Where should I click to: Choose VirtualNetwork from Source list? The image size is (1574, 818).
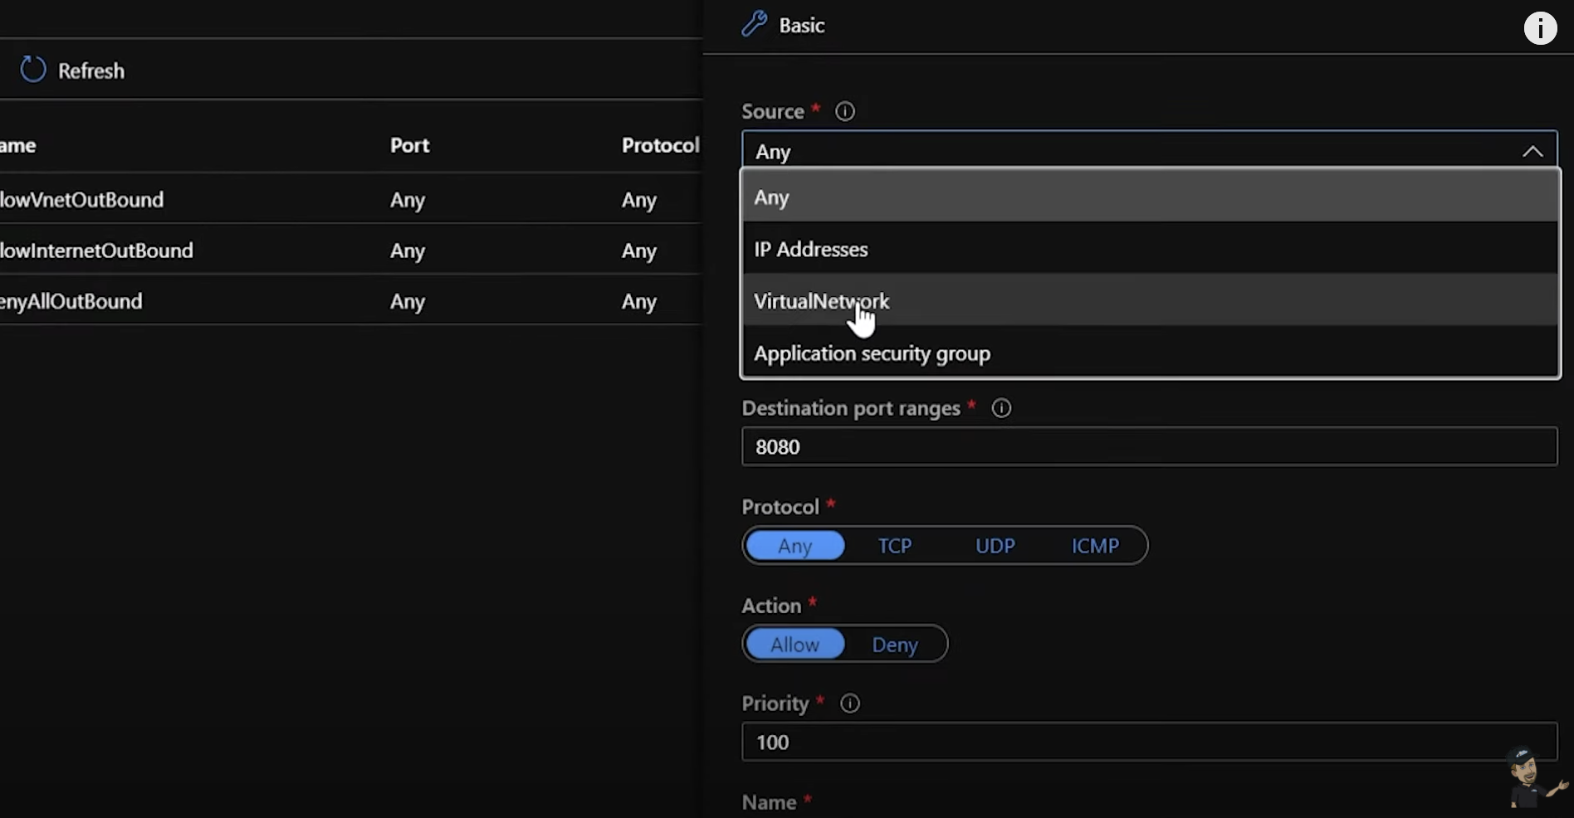click(x=821, y=301)
